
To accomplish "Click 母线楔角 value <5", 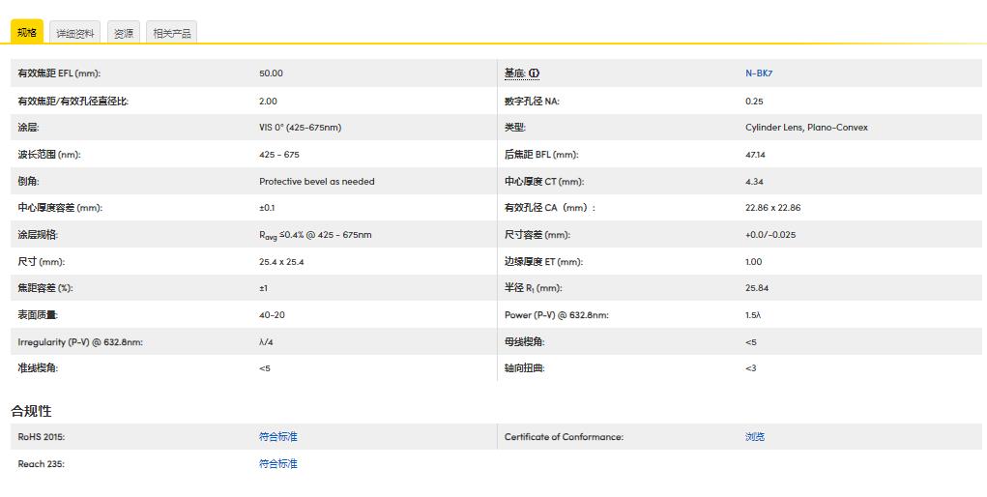I will [751, 342].
